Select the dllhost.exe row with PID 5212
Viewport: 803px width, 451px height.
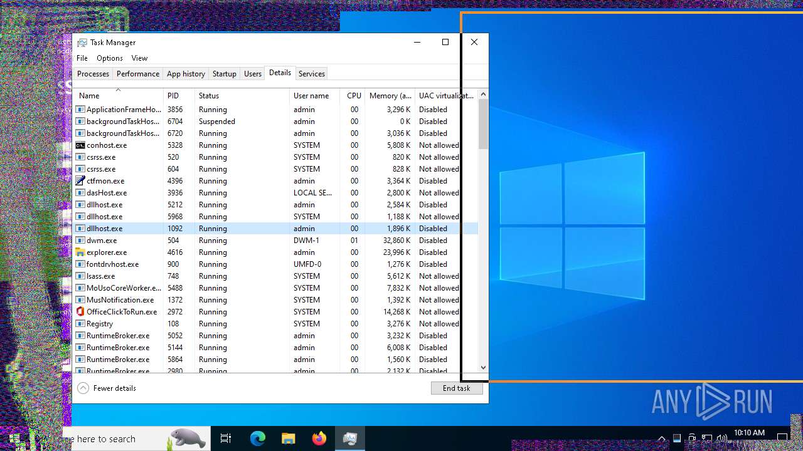click(x=276, y=205)
